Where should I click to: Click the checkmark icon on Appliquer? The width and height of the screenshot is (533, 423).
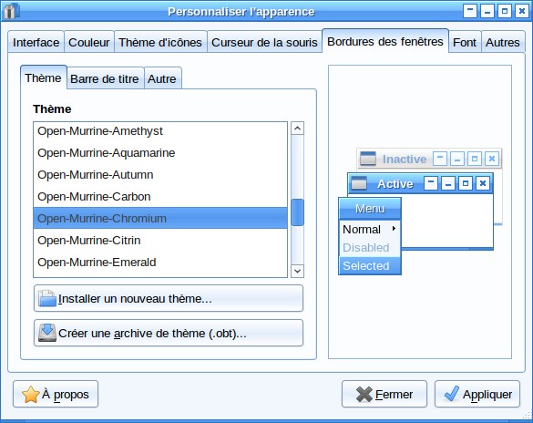click(x=452, y=394)
